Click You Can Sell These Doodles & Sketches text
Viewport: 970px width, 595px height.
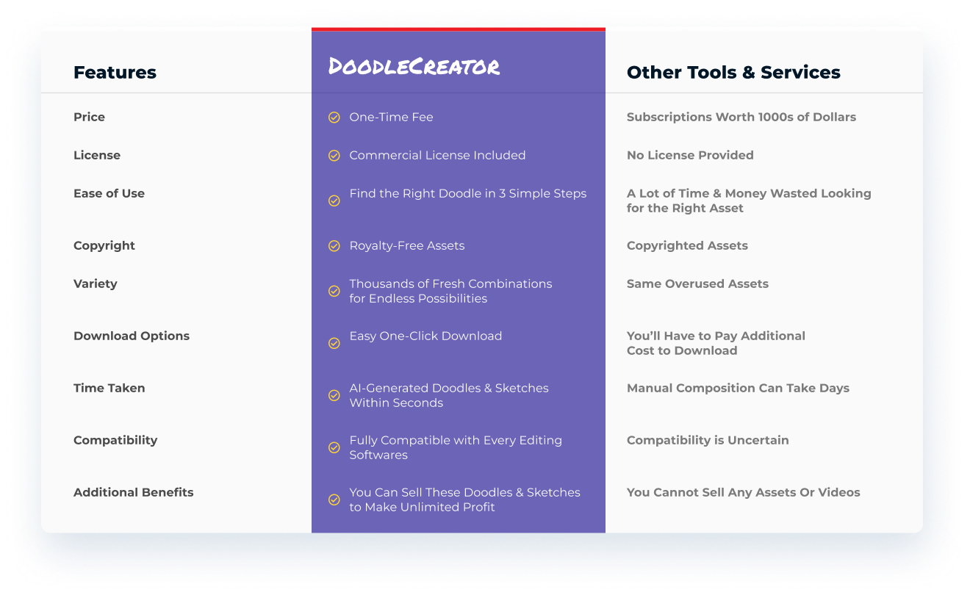coord(464,500)
